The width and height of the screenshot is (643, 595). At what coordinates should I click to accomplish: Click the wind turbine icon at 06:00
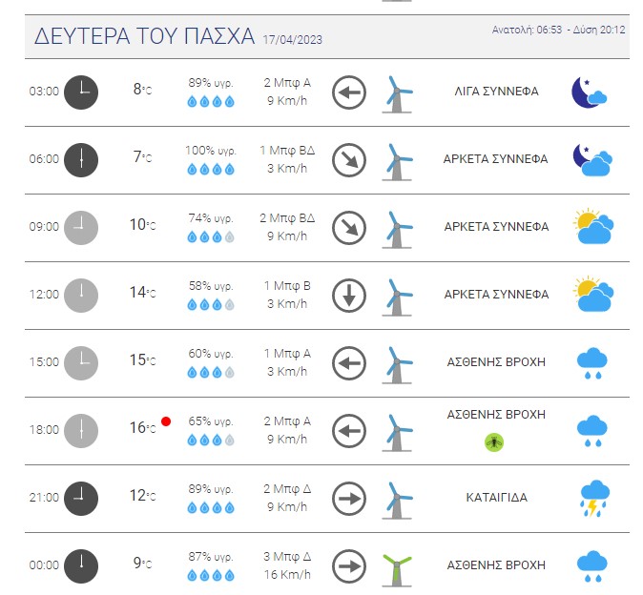(x=397, y=162)
